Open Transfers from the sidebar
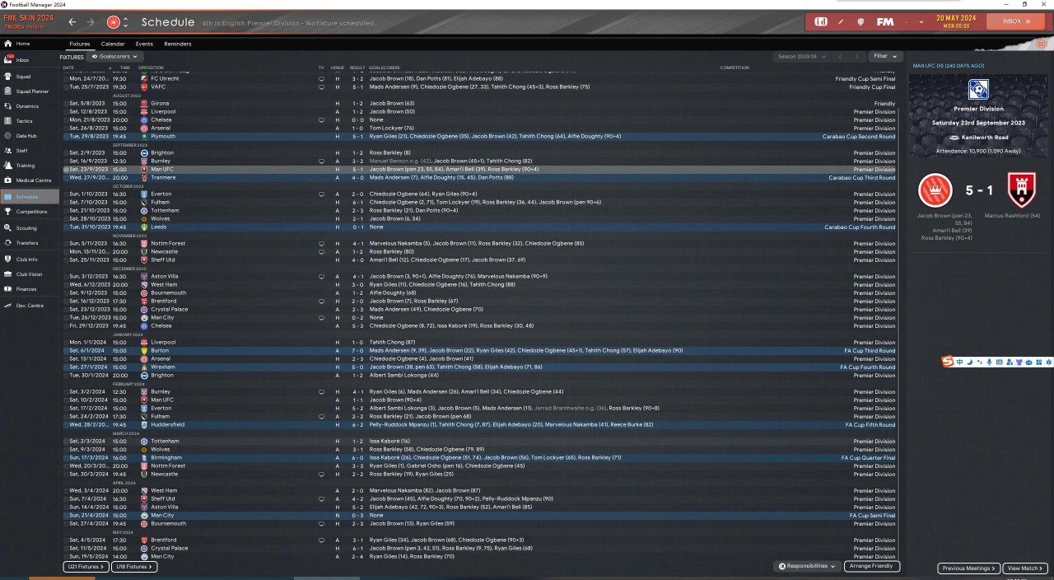The height and width of the screenshot is (580, 1054). point(30,243)
